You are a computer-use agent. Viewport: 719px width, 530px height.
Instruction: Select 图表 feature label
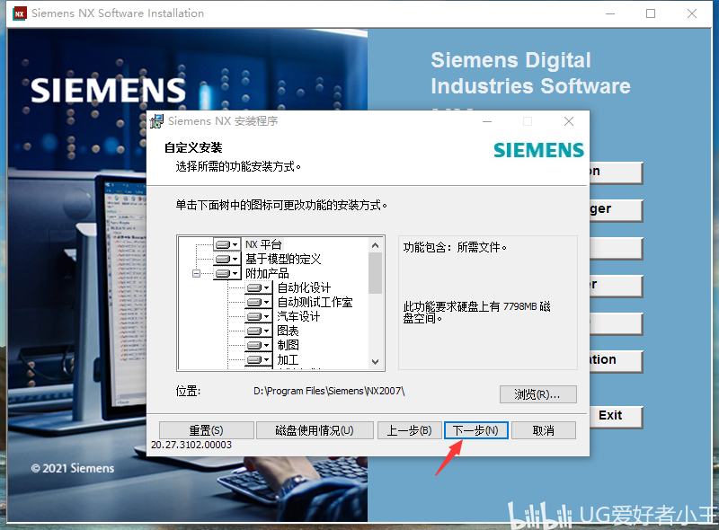(288, 331)
